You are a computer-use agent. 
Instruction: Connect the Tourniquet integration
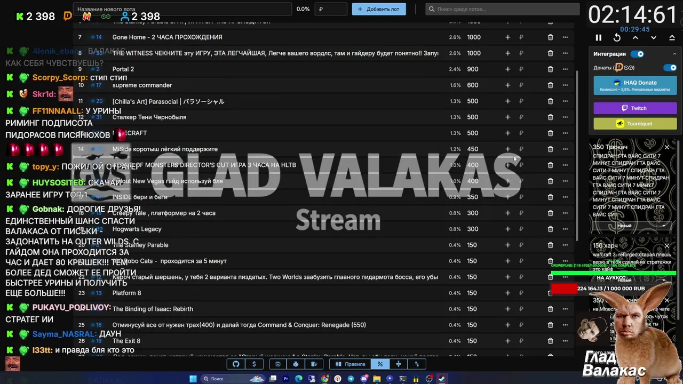[x=635, y=124]
